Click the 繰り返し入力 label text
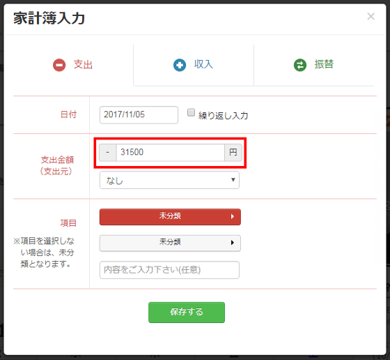The image size is (390, 360). tap(223, 116)
